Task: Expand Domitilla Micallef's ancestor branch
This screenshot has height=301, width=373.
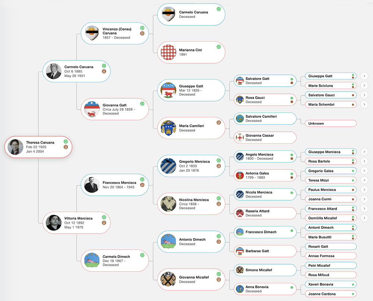Action: tap(364, 218)
